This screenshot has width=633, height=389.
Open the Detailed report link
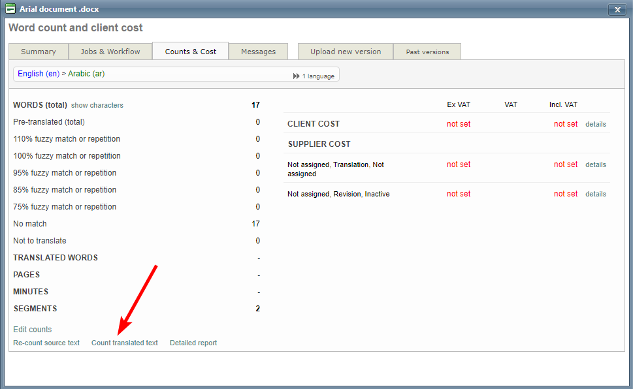[x=193, y=343]
